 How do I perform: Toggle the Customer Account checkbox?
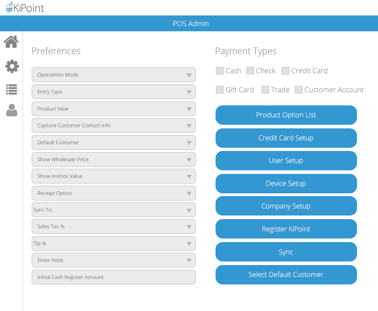coord(298,90)
